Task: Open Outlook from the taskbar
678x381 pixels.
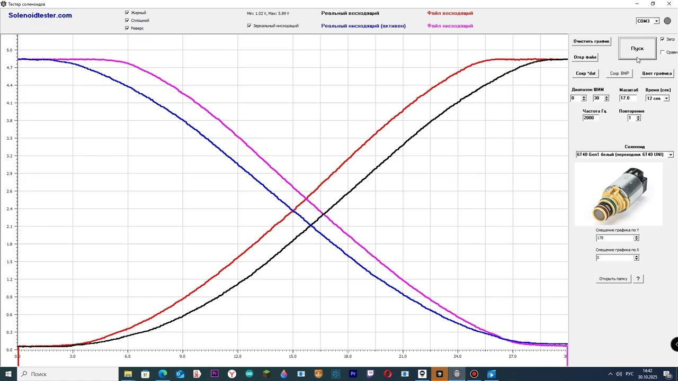Action: point(180,374)
